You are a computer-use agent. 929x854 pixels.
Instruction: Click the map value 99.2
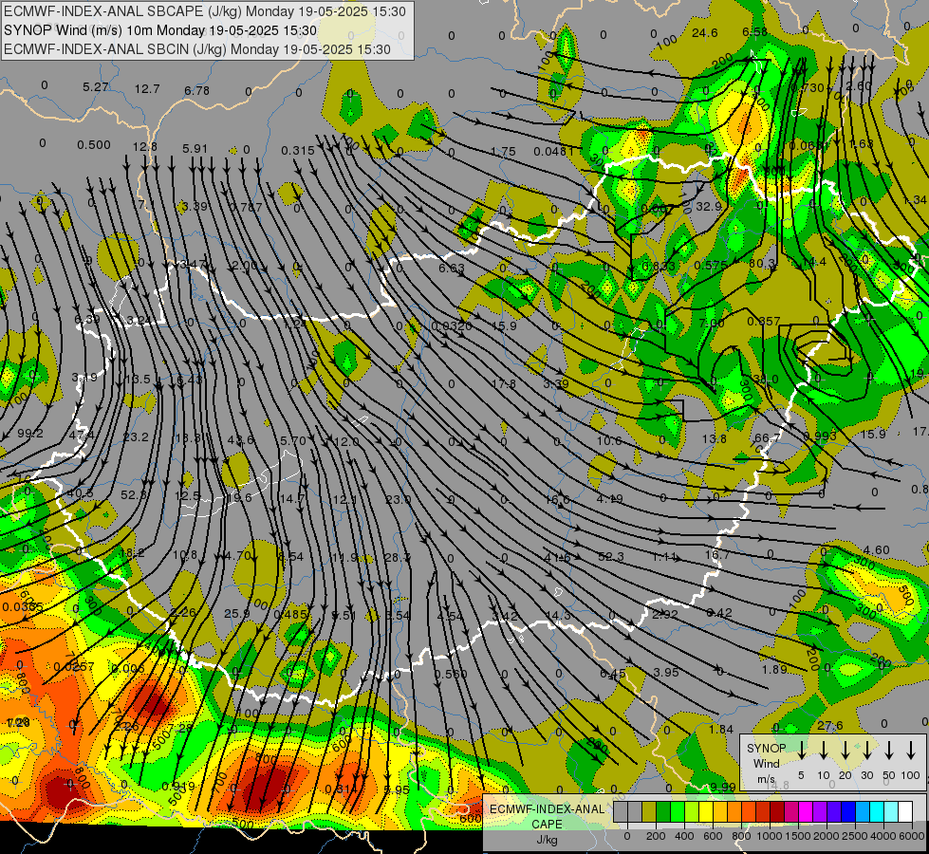pos(30,434)
